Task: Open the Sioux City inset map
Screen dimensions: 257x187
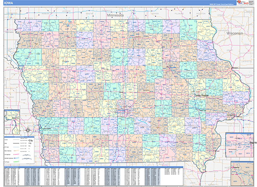Action: (12, 122)
